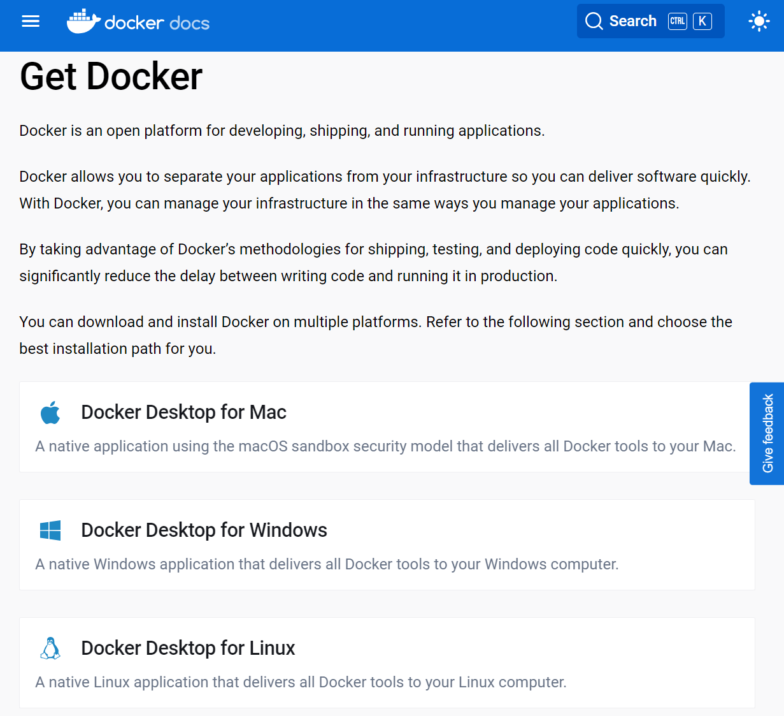This screenshot has height=716, width=784.
Task: Click paragraph starting 'You can download and install'
Action: pos(376,335)
